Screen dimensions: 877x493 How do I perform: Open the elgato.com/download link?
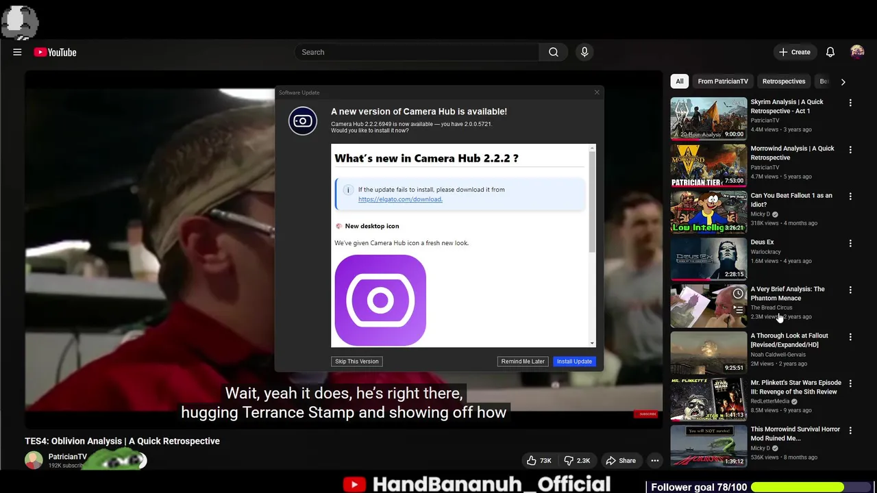(400, 199)
